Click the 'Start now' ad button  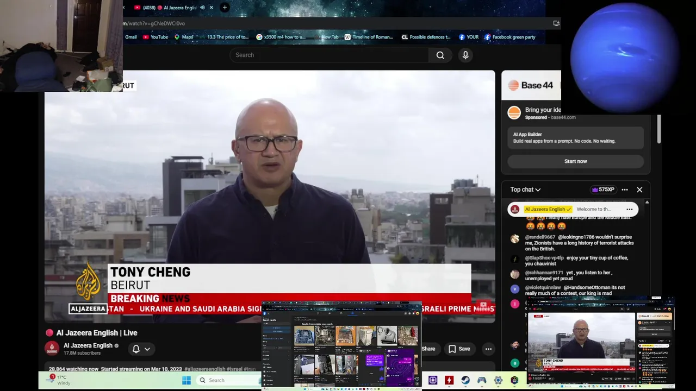(x=575, y=161)
